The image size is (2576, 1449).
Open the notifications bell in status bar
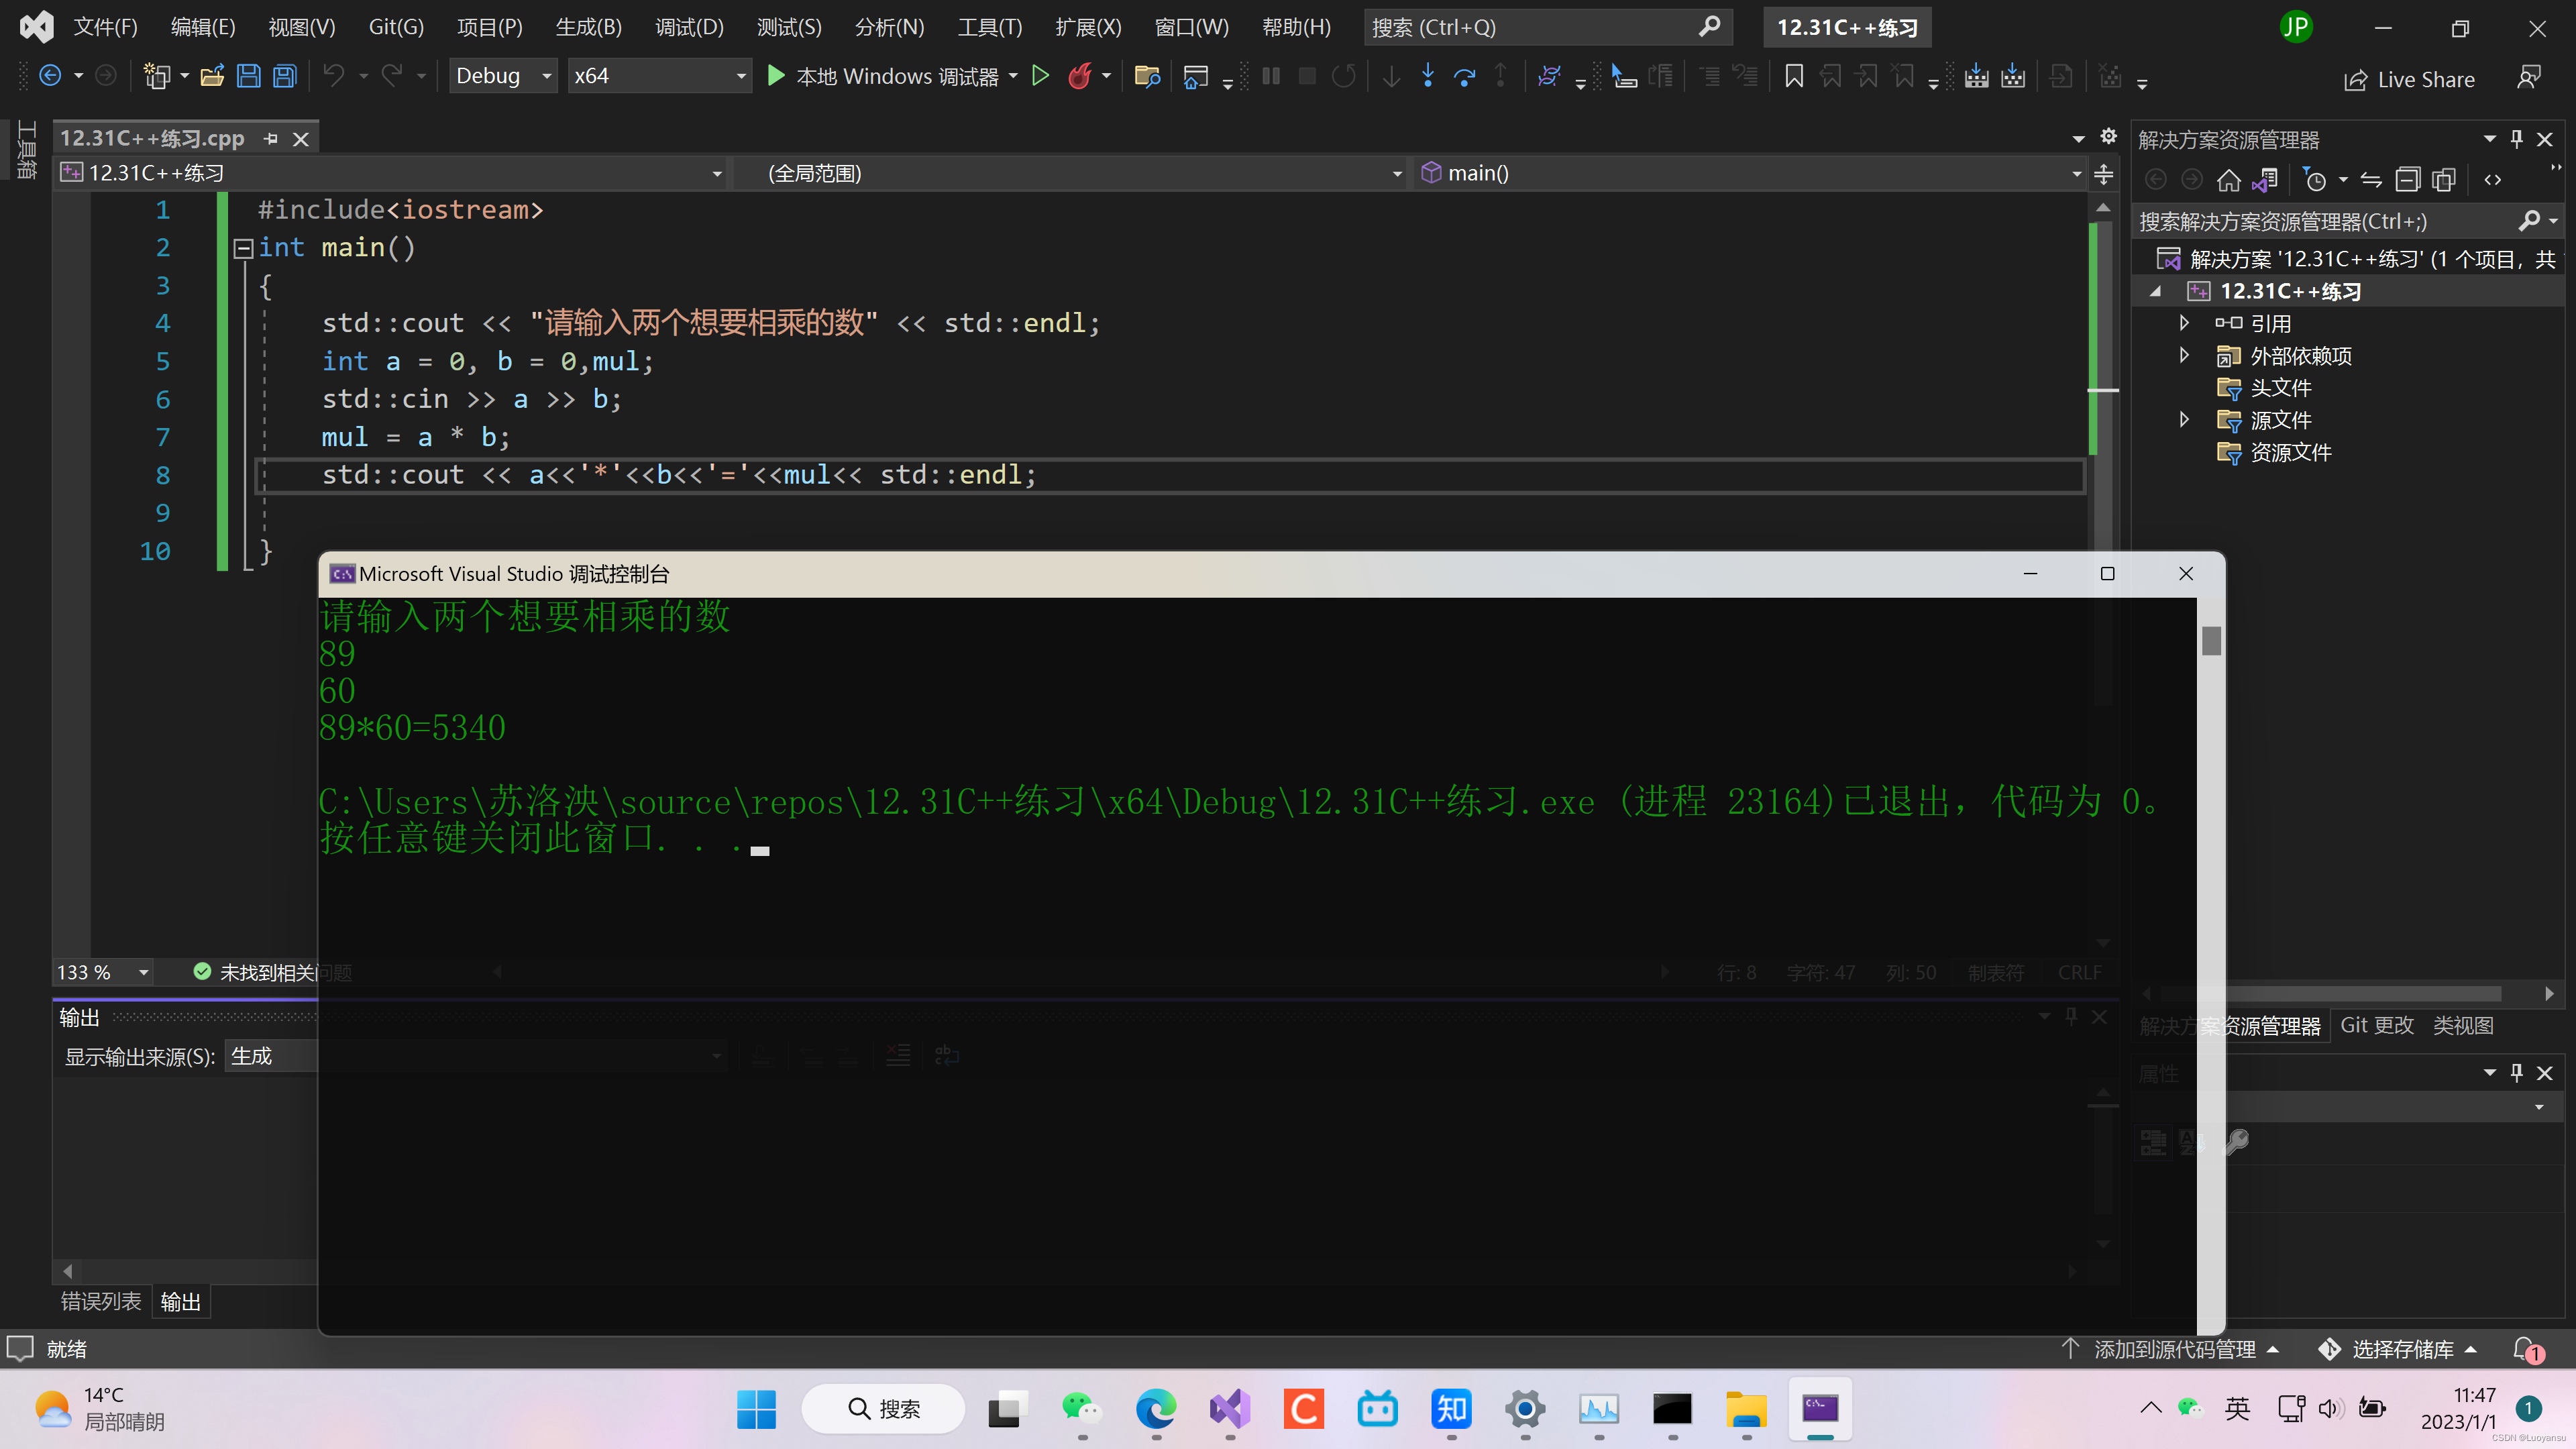coord(2526,1349)
